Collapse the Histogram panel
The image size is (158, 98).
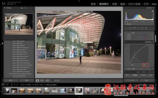coord(153,8)
